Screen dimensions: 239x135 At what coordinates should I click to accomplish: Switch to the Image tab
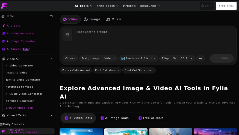pyautogui.click(x=92, y=19)
